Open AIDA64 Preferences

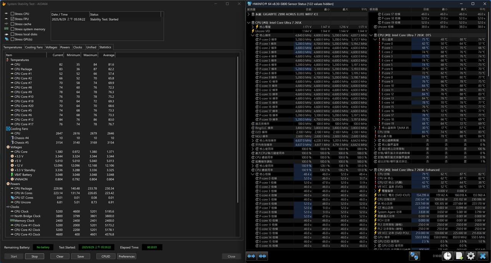(x=127, y=256)
